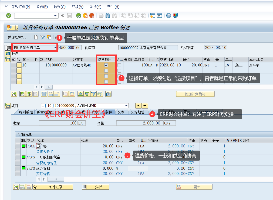Click the green Enter checkmark icon
The width and height of the screenshot is (273, 200).
(9, 16)
